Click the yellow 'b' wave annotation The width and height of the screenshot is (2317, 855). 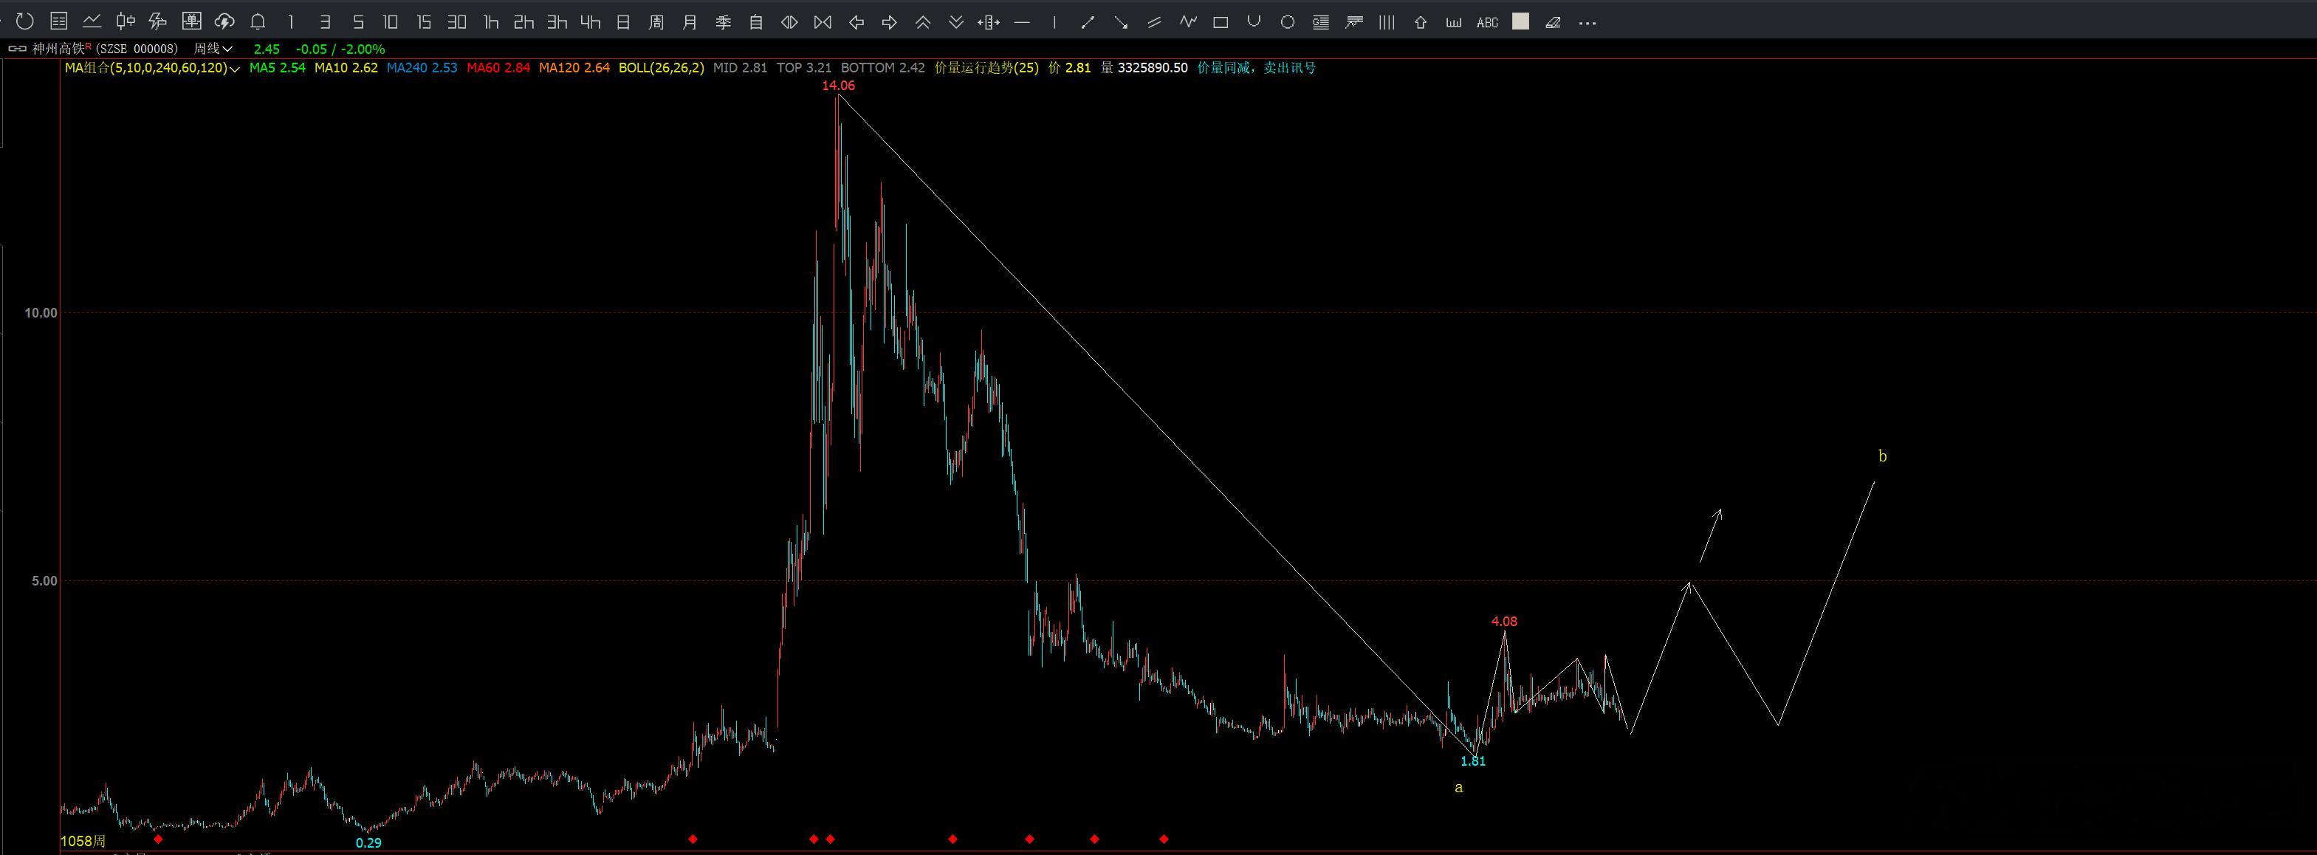(1883, 456)
